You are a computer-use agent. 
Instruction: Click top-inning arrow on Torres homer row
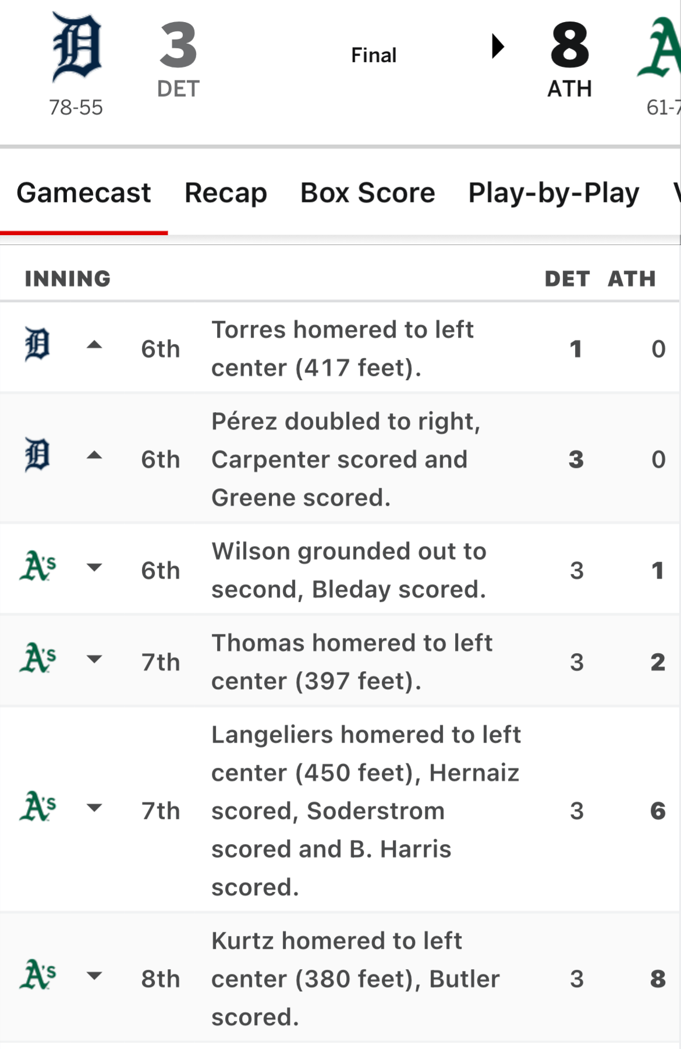(x=94, y=345)
